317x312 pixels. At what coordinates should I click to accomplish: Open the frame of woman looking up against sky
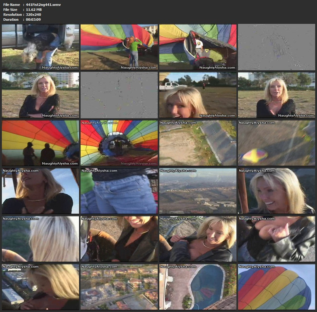click(40, 191)
